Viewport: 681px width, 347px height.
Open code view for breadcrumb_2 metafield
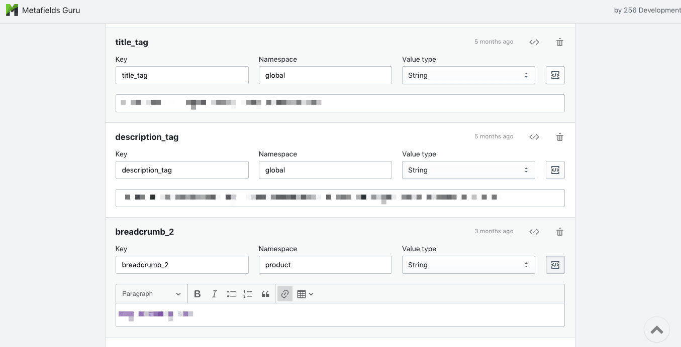pyautogui.click(x=534, y=232)
